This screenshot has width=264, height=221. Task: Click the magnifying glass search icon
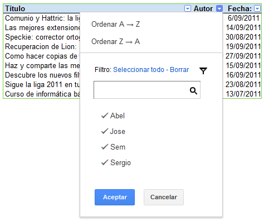(x=193, y=90)
